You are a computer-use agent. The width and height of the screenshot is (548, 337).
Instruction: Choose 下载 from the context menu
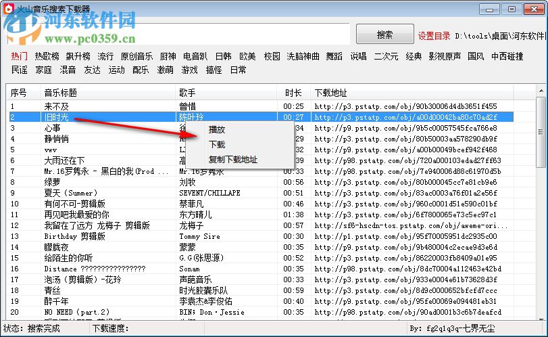point(217,145)
